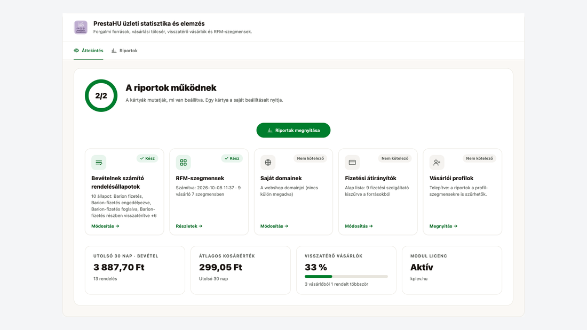Click the add-user icon for Vásárlói profilok

(x=437, y=163)
